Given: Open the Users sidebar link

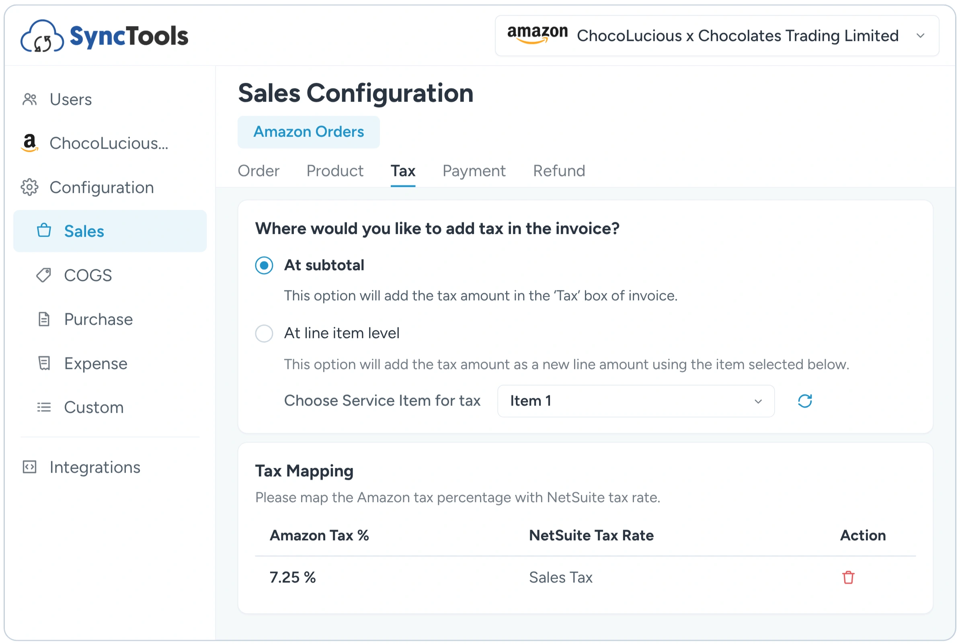Looking at the screenshot, I should (x=71, y=99).
